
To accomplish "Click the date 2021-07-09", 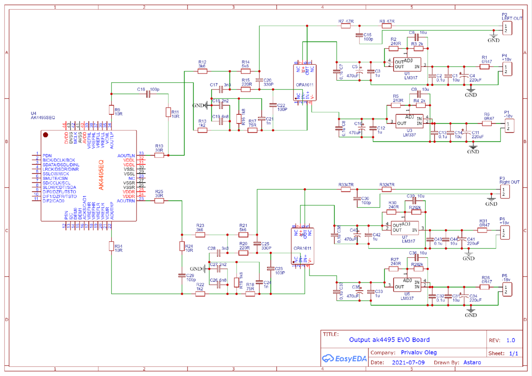I will coord(409,362).
